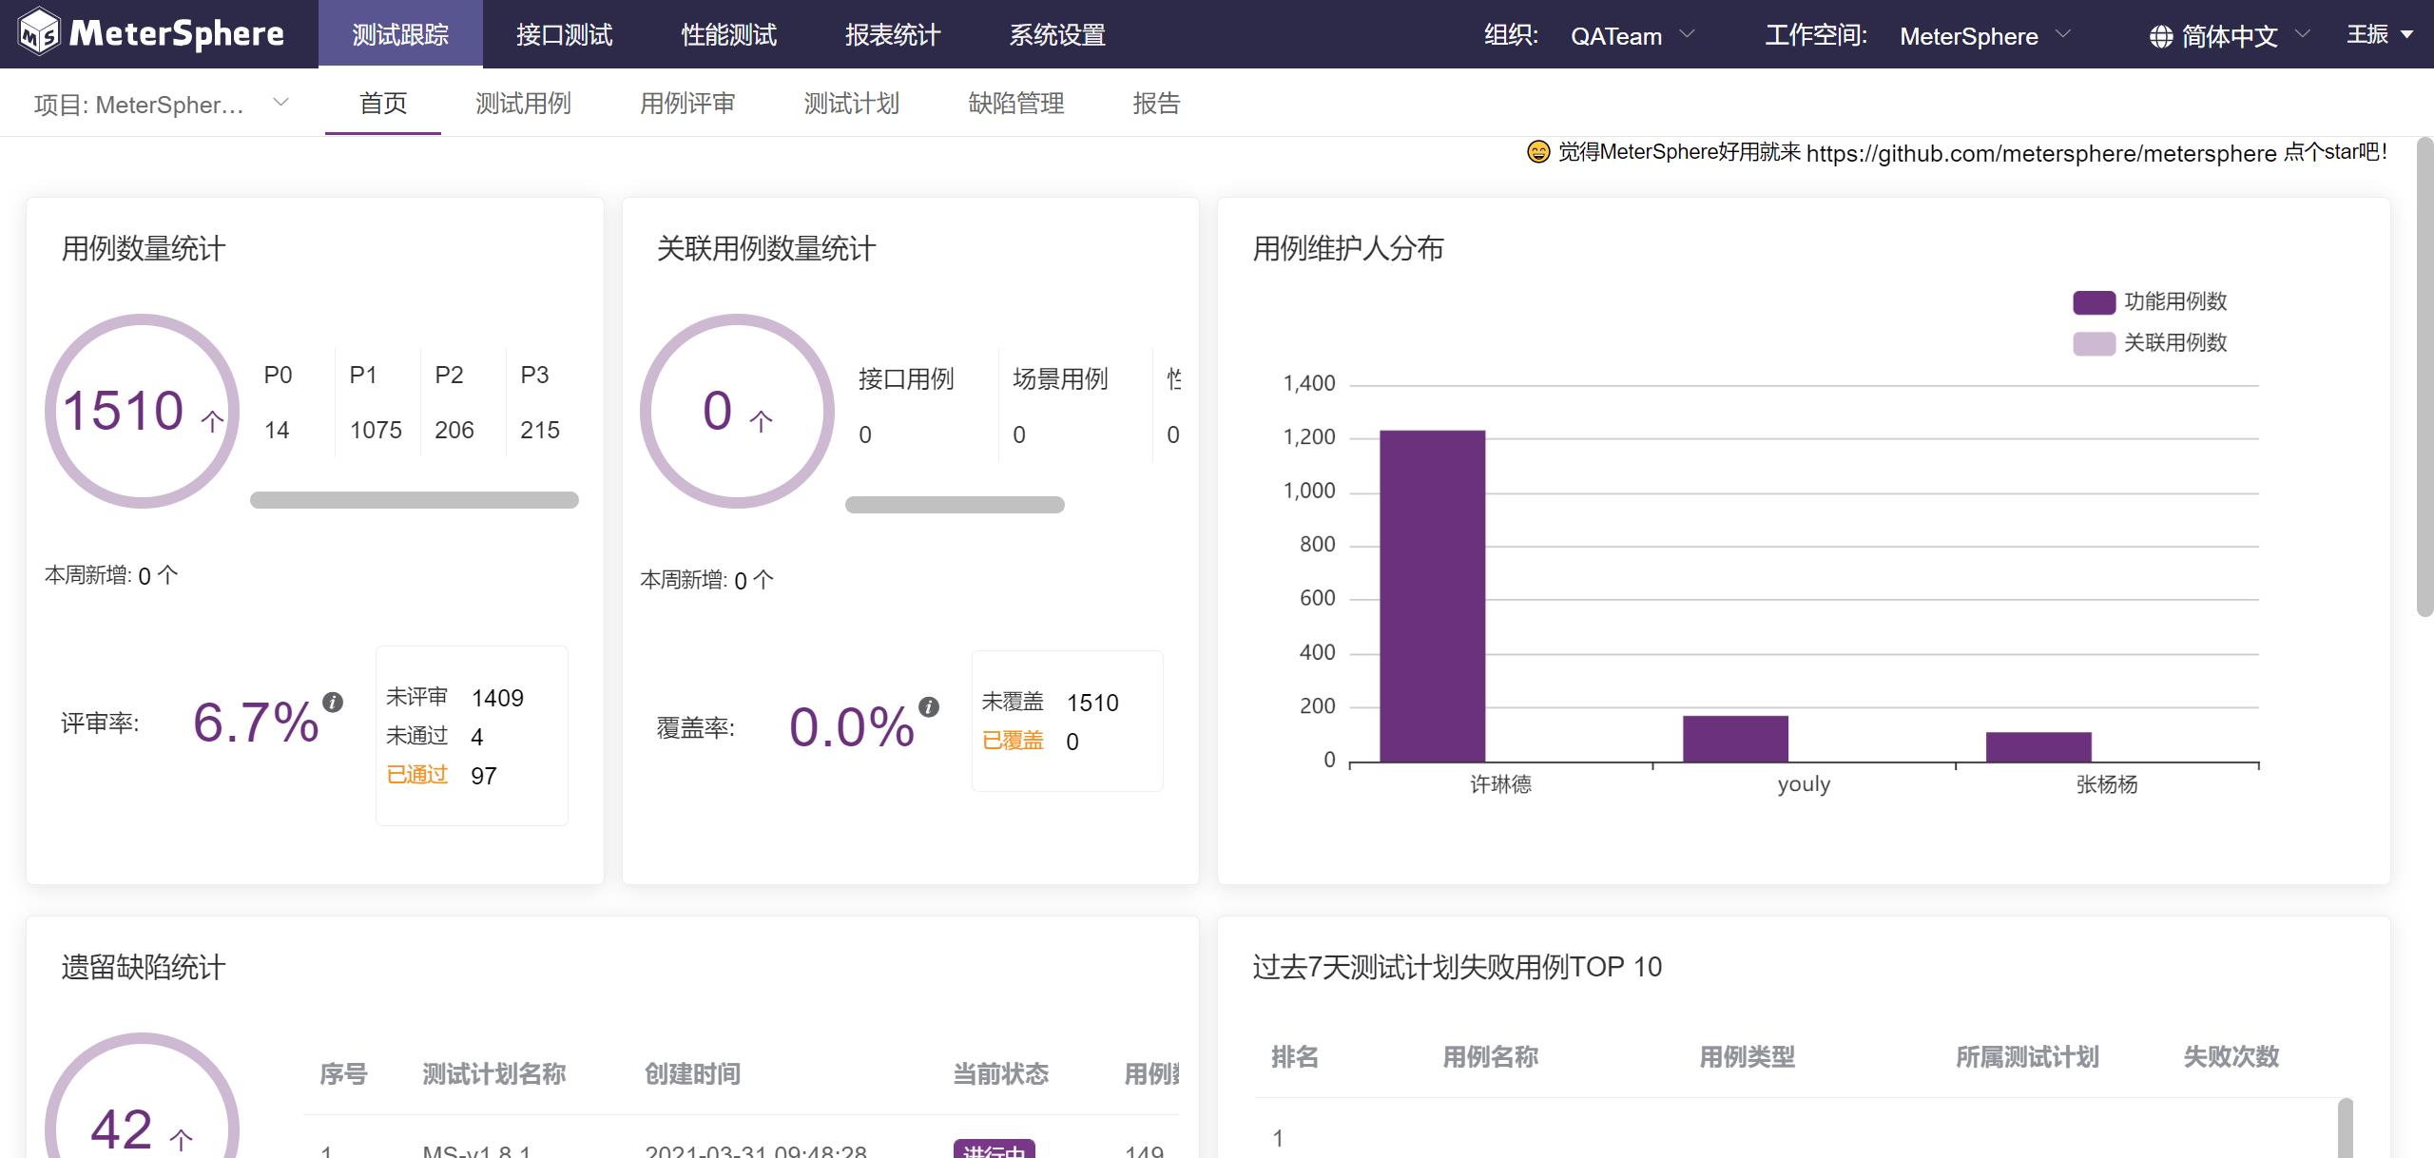Click info icon next to 0.0% coverage rate
2434x1158 pixels.
[x=929, y=706]
